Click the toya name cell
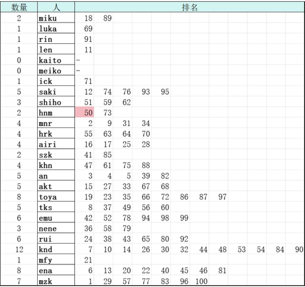The height and width of the screenshot is (287, 305). tap(56, 197)
